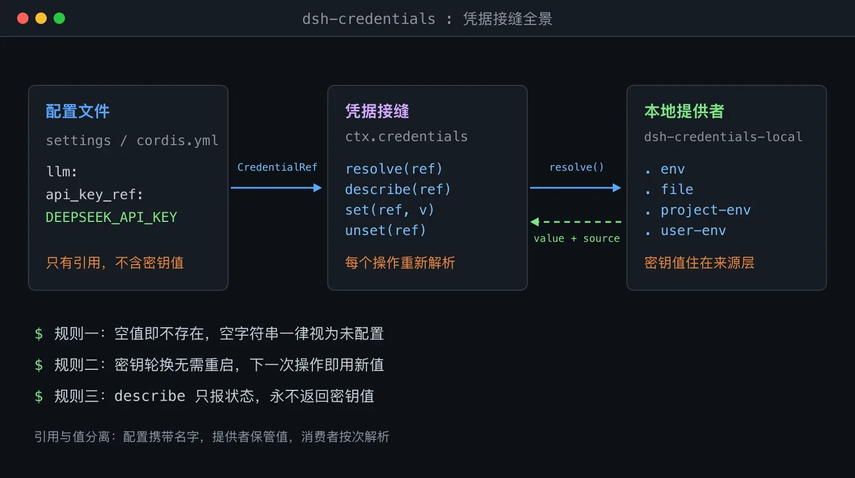Click the note 每个操作重新解析
855x478 pixels.
click(400, 263)
